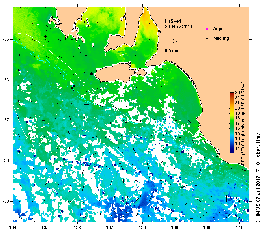This screenshot has width=263, height=233.
Task: Click the 'Mooring' legend label
Action: click(221, 38)
